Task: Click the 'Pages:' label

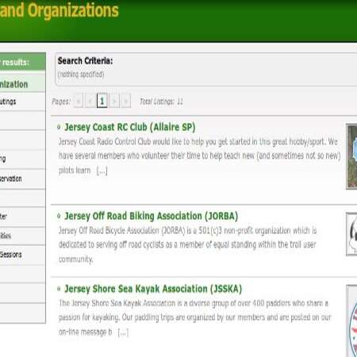Action: coord(61,102)
